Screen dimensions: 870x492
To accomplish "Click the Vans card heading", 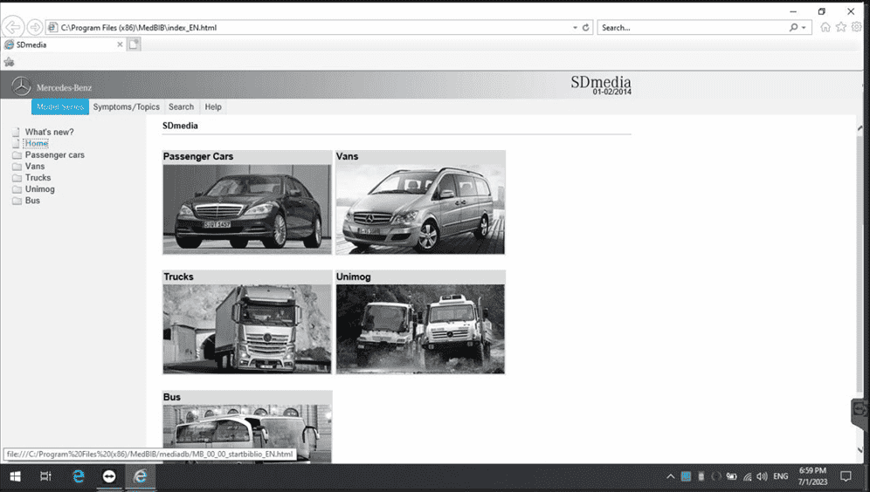I will (347, 157).
